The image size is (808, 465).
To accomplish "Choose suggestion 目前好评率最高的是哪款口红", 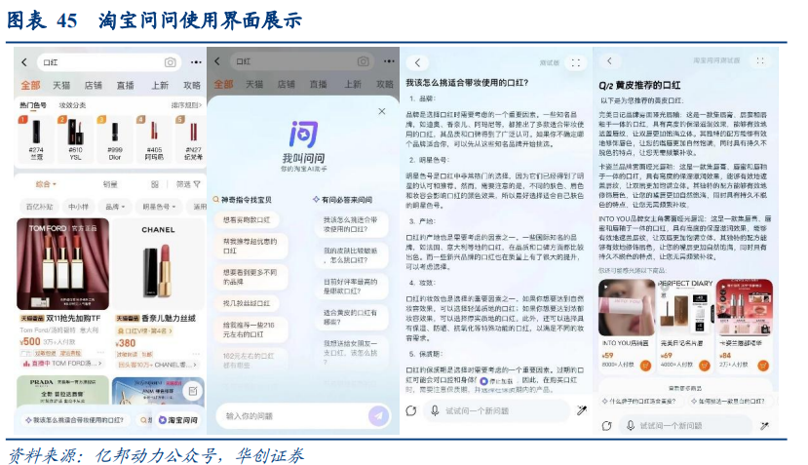I will 351,286.
